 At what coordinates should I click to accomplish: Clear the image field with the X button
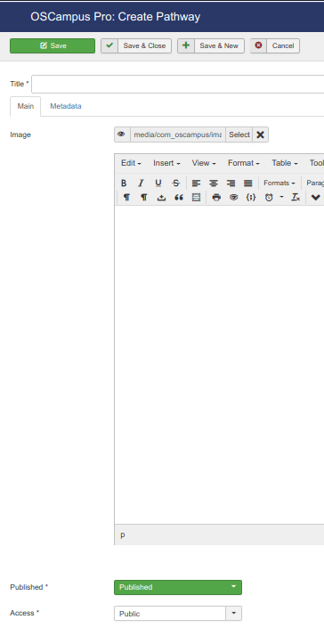pyautogui.click(x=261, y=135)
